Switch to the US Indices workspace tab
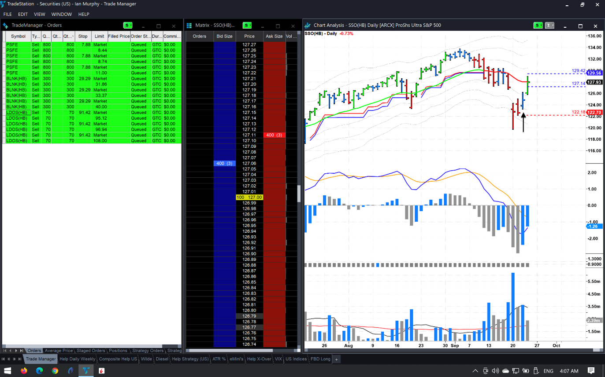This screenshot has width=605, height=377. pyautogui.click(x=296, y=359)
